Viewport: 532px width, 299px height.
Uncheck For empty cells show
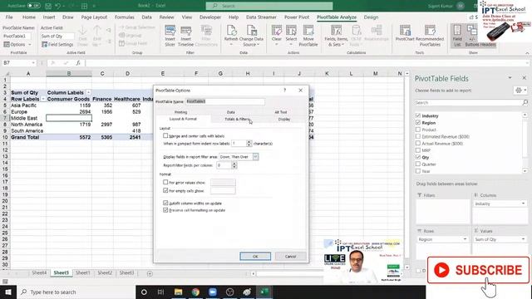(x=165, y=190)
